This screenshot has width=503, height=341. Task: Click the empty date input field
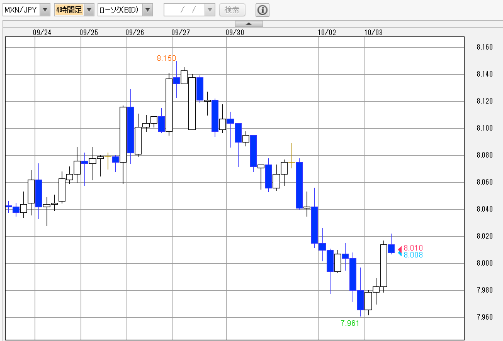(x=184, y=10)
